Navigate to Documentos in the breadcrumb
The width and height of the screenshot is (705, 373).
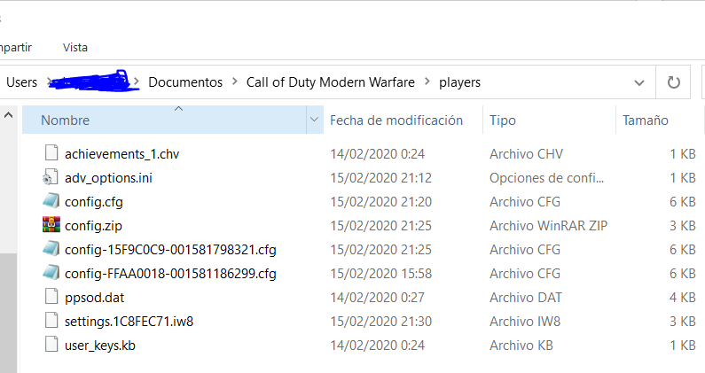[185, 82]
